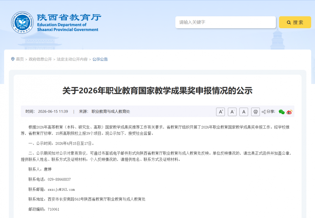The height and width of the screenshot is (218, 315).
Task: Click the postal code 710061
Action: click(x=53, y=209)
